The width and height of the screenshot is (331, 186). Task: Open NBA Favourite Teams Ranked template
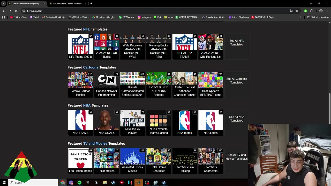[x=159, y=123]
